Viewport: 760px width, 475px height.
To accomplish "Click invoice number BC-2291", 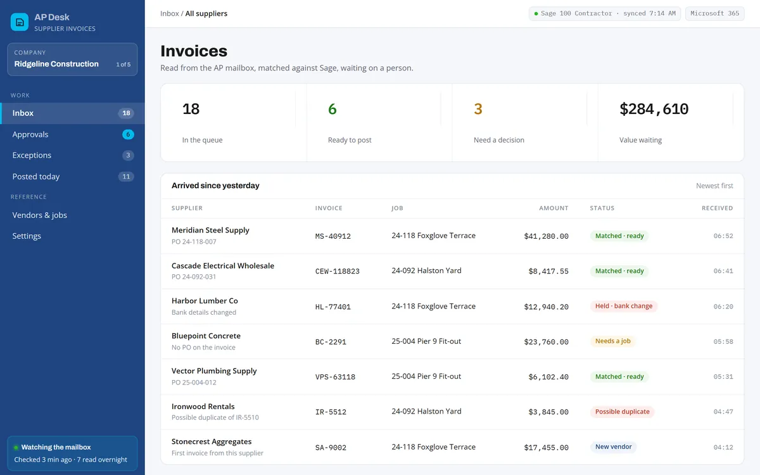I will tap(331, 342).
